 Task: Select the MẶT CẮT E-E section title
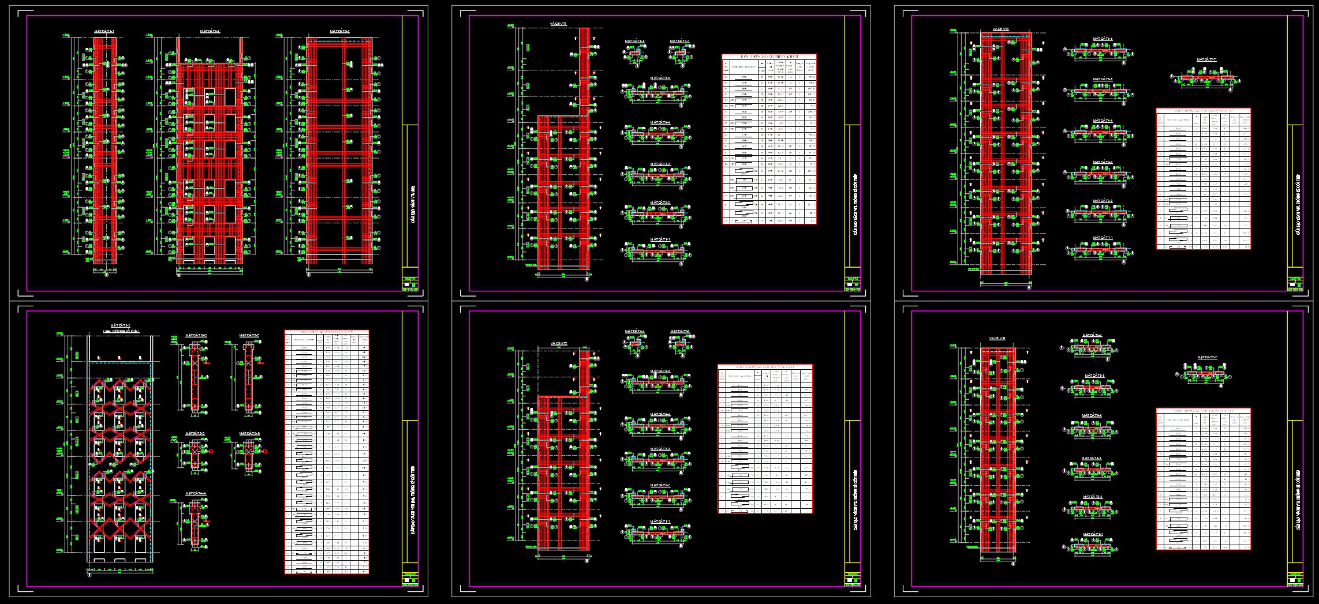click(x=249, y=336)
